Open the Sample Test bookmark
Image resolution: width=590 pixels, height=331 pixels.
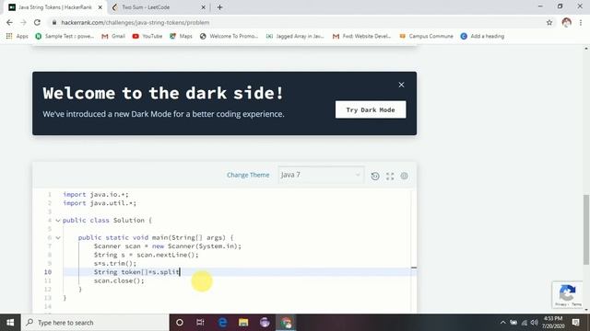click(x=65, y=36)
